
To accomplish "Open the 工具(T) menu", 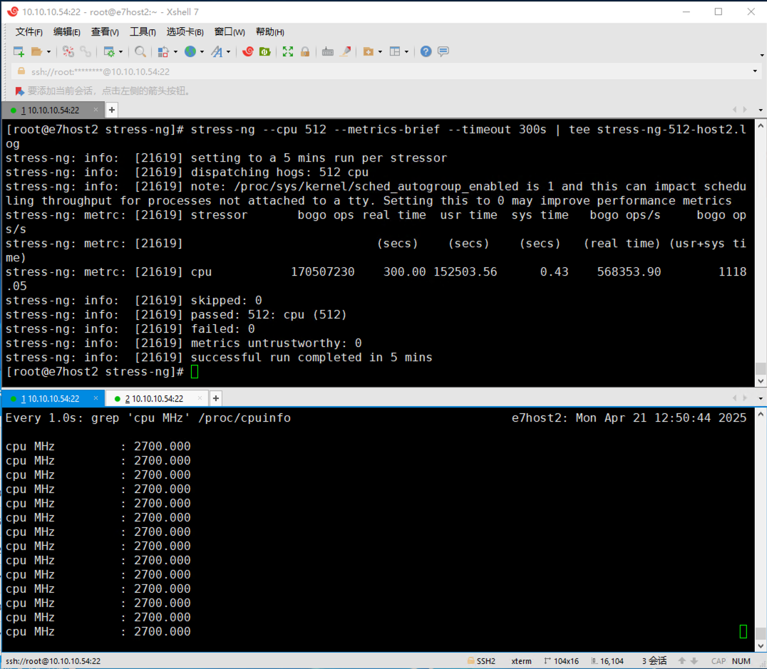I will (x=143, y=32).
